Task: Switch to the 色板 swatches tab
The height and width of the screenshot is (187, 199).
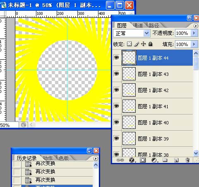Action: point(64,158)
